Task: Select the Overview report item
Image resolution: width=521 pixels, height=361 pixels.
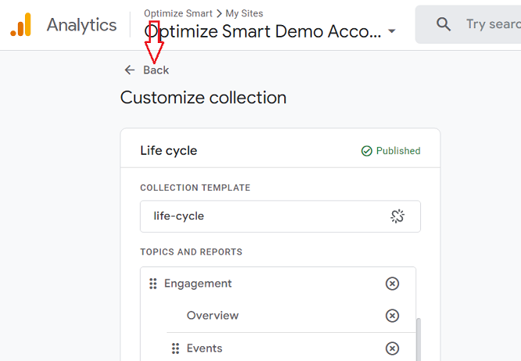Action: (212, 316)
